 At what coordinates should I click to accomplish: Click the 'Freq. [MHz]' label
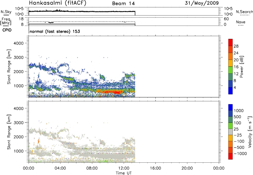[x=6, y=21]
